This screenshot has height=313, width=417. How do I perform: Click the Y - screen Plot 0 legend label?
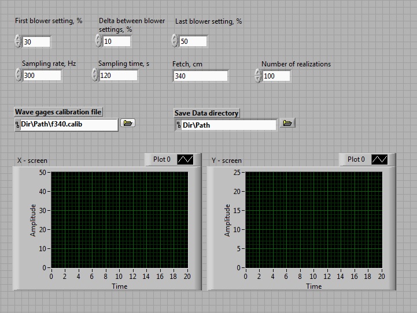click(x=356, y=159)
